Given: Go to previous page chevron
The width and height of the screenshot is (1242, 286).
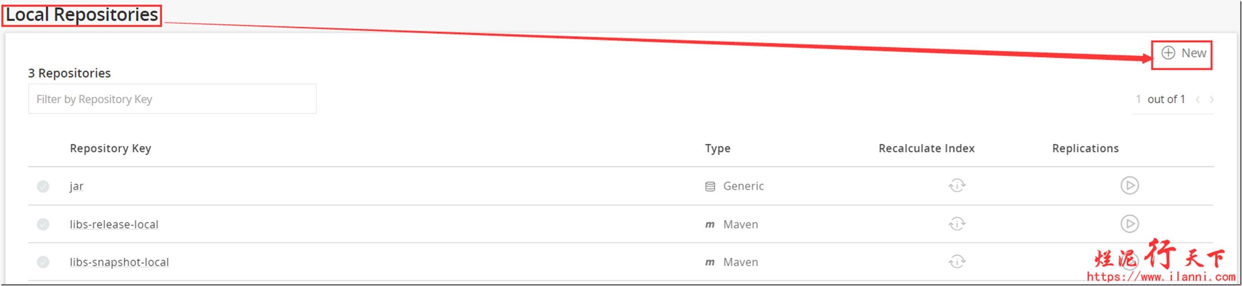Looking at the screenshot, I should 1197,100.
